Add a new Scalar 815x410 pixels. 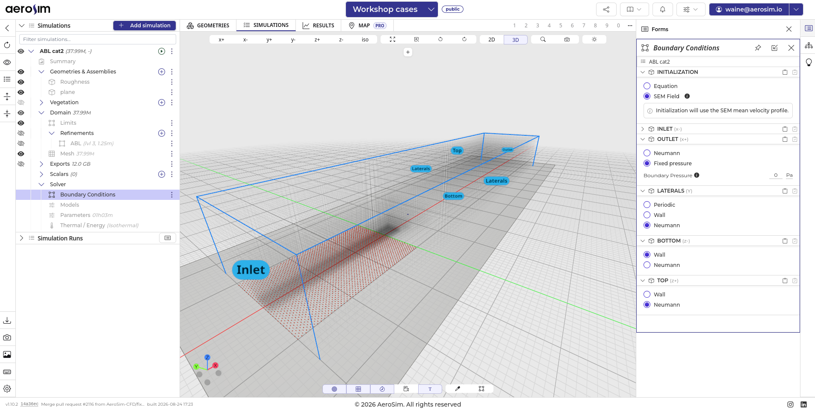point(162,174)
